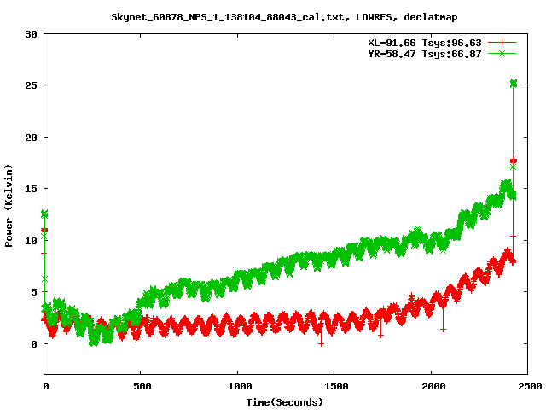Image resolution: width=546 pixels, height=410 pixels.
Task: Click the y-axis tick label 10
Action: pos(32,241)
